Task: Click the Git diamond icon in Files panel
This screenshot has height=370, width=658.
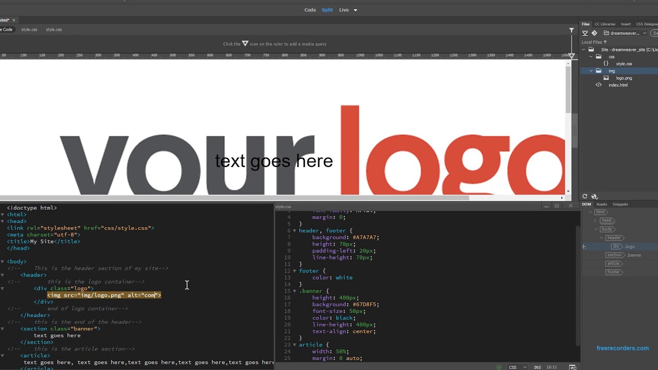Action: click(x=594, y=33)
